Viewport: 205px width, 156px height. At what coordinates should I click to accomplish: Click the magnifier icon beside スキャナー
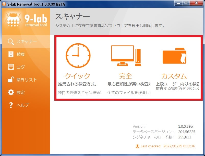point(11,42)
